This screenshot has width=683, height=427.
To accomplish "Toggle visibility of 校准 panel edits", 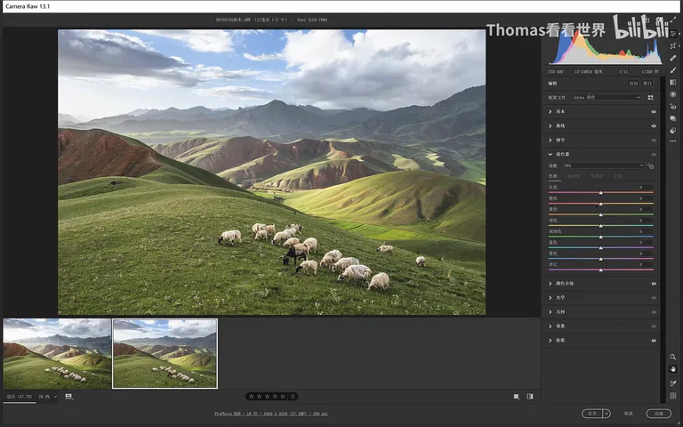I will (654, 341).
